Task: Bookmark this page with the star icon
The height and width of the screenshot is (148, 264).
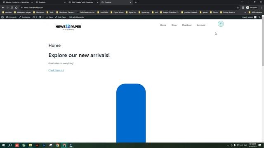Action: [238, 7]
